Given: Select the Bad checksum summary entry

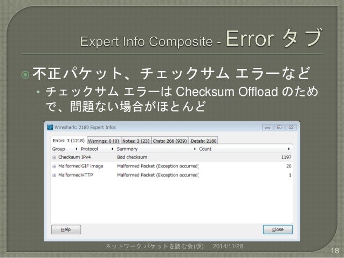Looking at the screenshot, I should point(132,157).
